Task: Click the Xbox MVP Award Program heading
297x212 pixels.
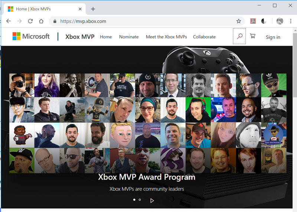Action: (147, 177)
